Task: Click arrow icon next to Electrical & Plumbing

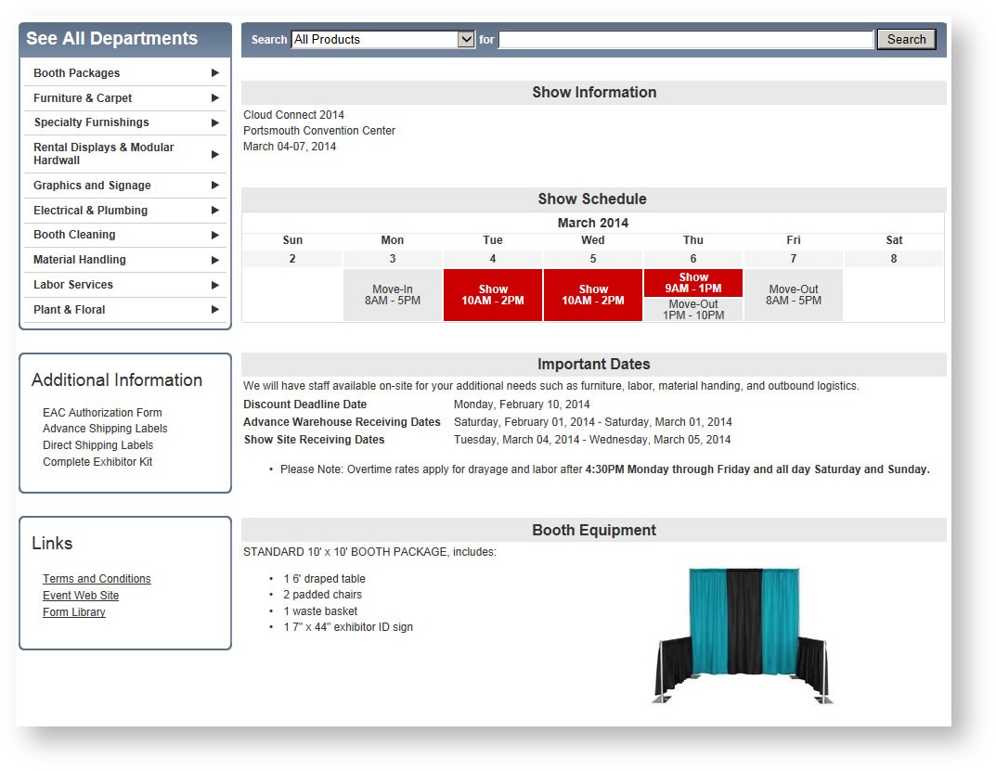Action: pos(214,211)
